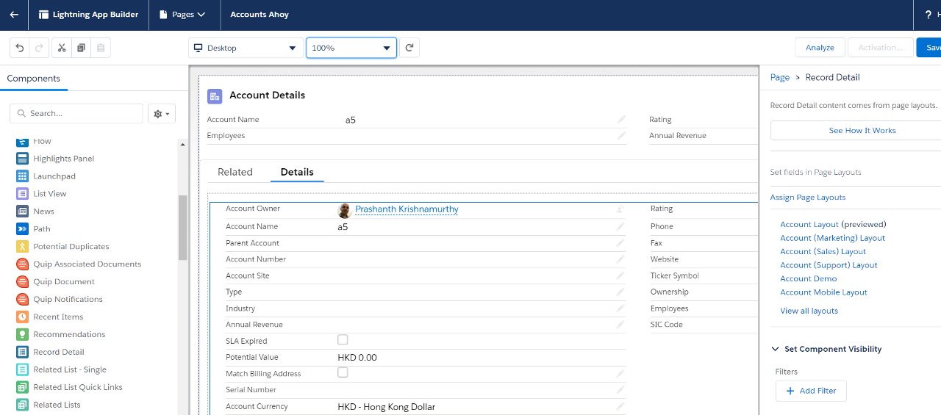Paste the copied component
Viewport: 941px width, 415px height.
tap(101, 48)
